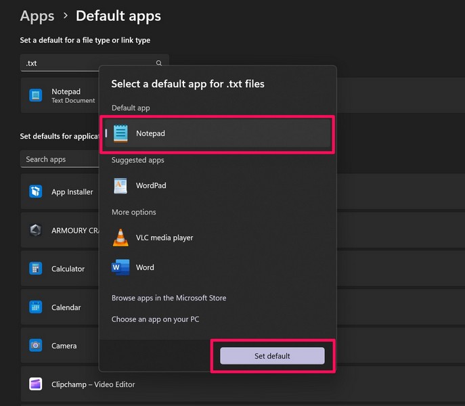465x406 pixels.
Task: Click the Notepad icon in the dialog
Action: tap(120, 133)
